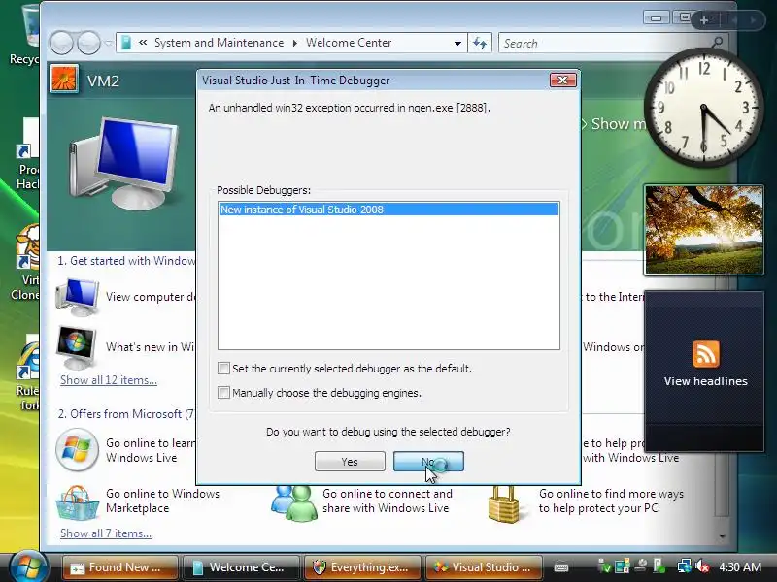Click the refresh button beside the address bar
Image resolution: width=777 pixels, height=582 pixels.
pyautogui.click(x=480, y=43)
